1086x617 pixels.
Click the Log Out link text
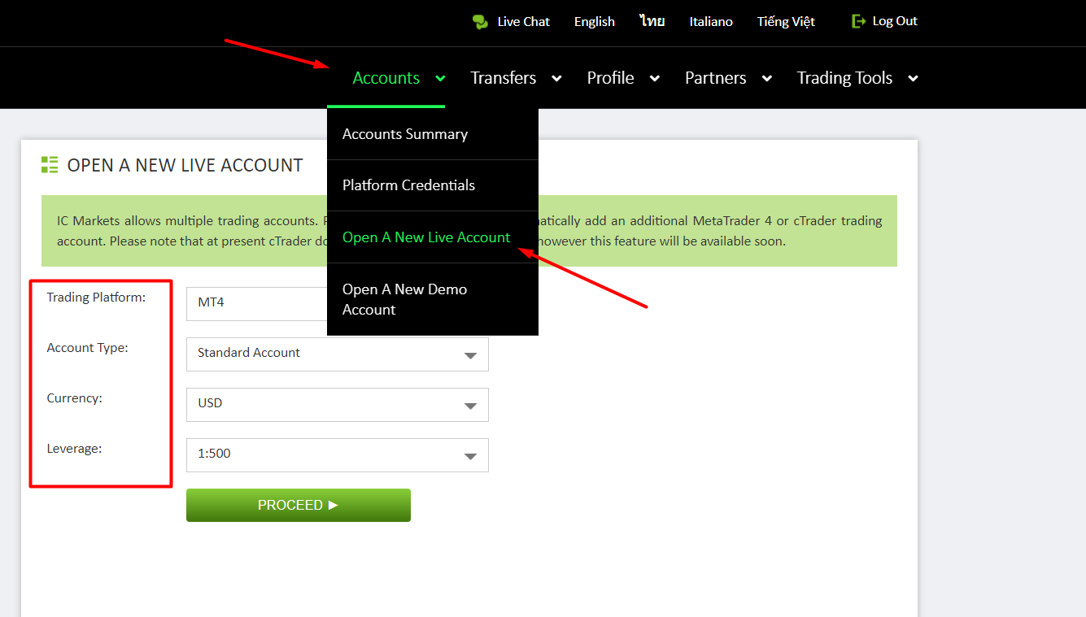click(x=895, y=21)
